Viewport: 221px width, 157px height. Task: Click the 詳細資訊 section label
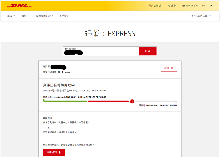[47, 118]
